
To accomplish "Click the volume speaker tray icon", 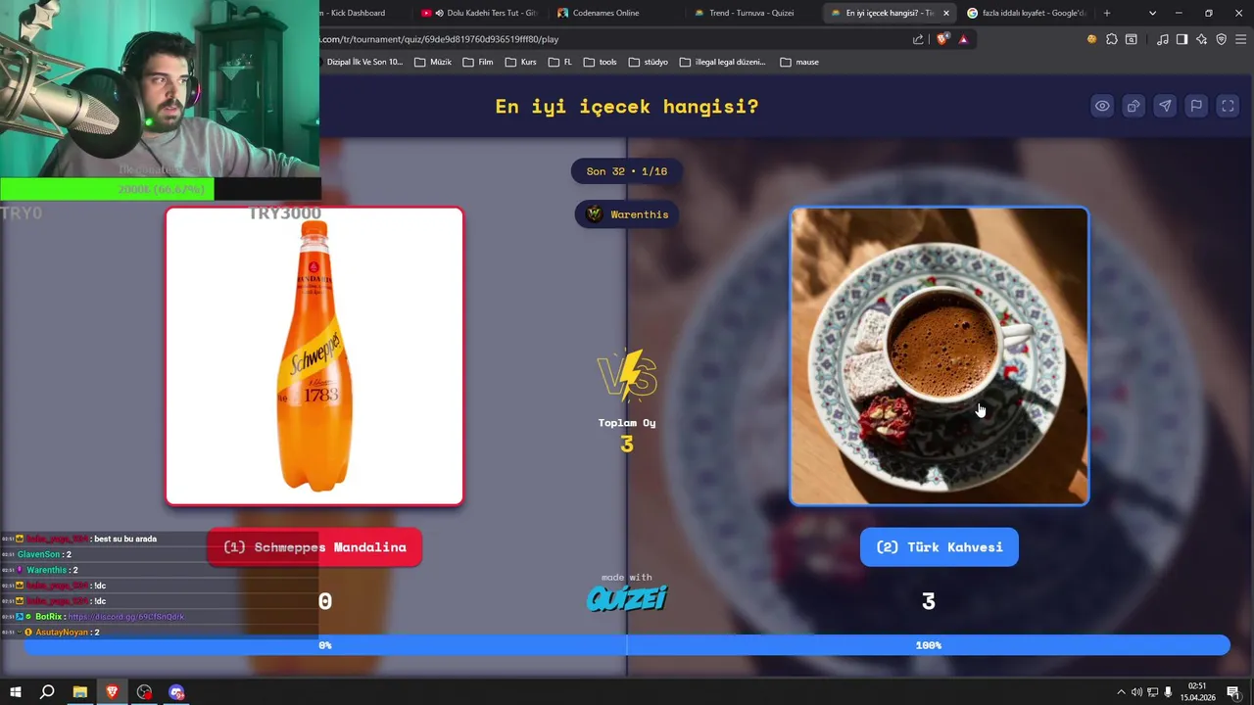I will (x=1136, y=692).
